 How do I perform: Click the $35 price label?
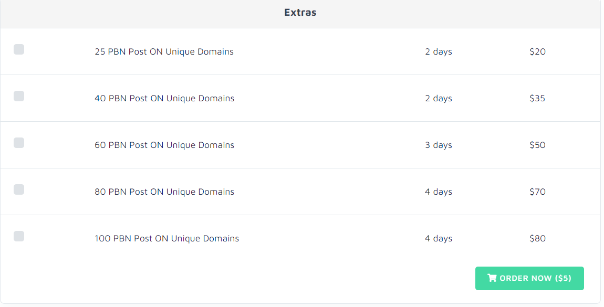click(537, 98)
